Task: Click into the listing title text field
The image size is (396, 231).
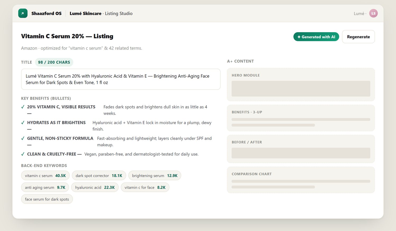Action: coord(121,79)
